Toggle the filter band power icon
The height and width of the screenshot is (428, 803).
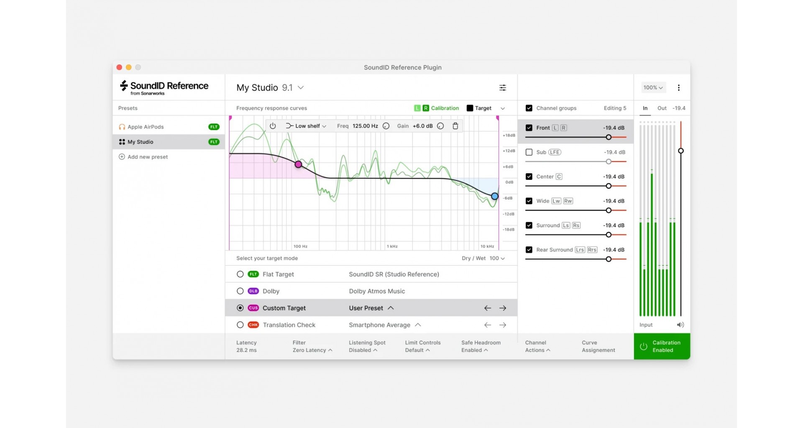click(x=273, y=126)
